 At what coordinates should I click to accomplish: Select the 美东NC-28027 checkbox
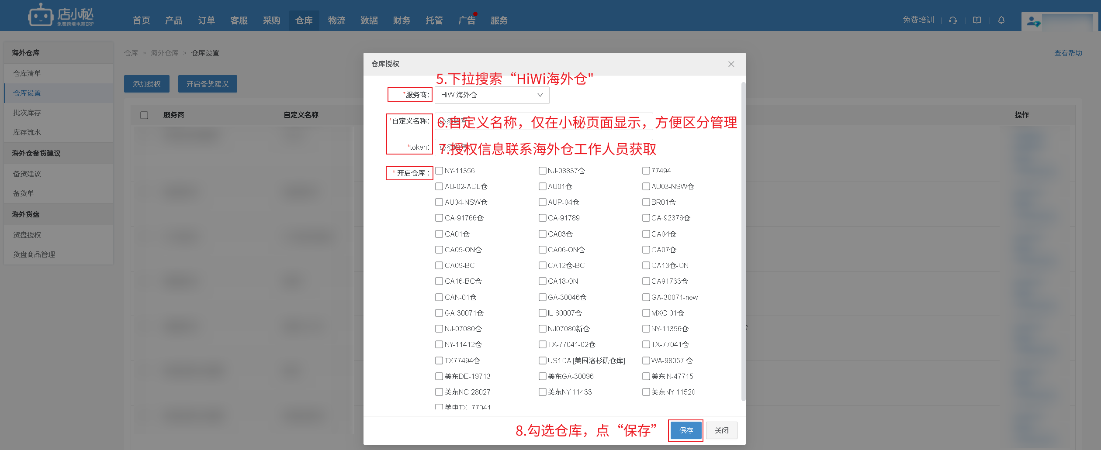[x=439, y=392]
